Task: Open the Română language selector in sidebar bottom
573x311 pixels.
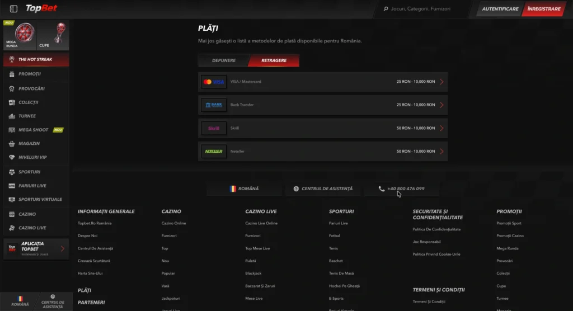Action: pyautogui.click(x=20, y=301)
